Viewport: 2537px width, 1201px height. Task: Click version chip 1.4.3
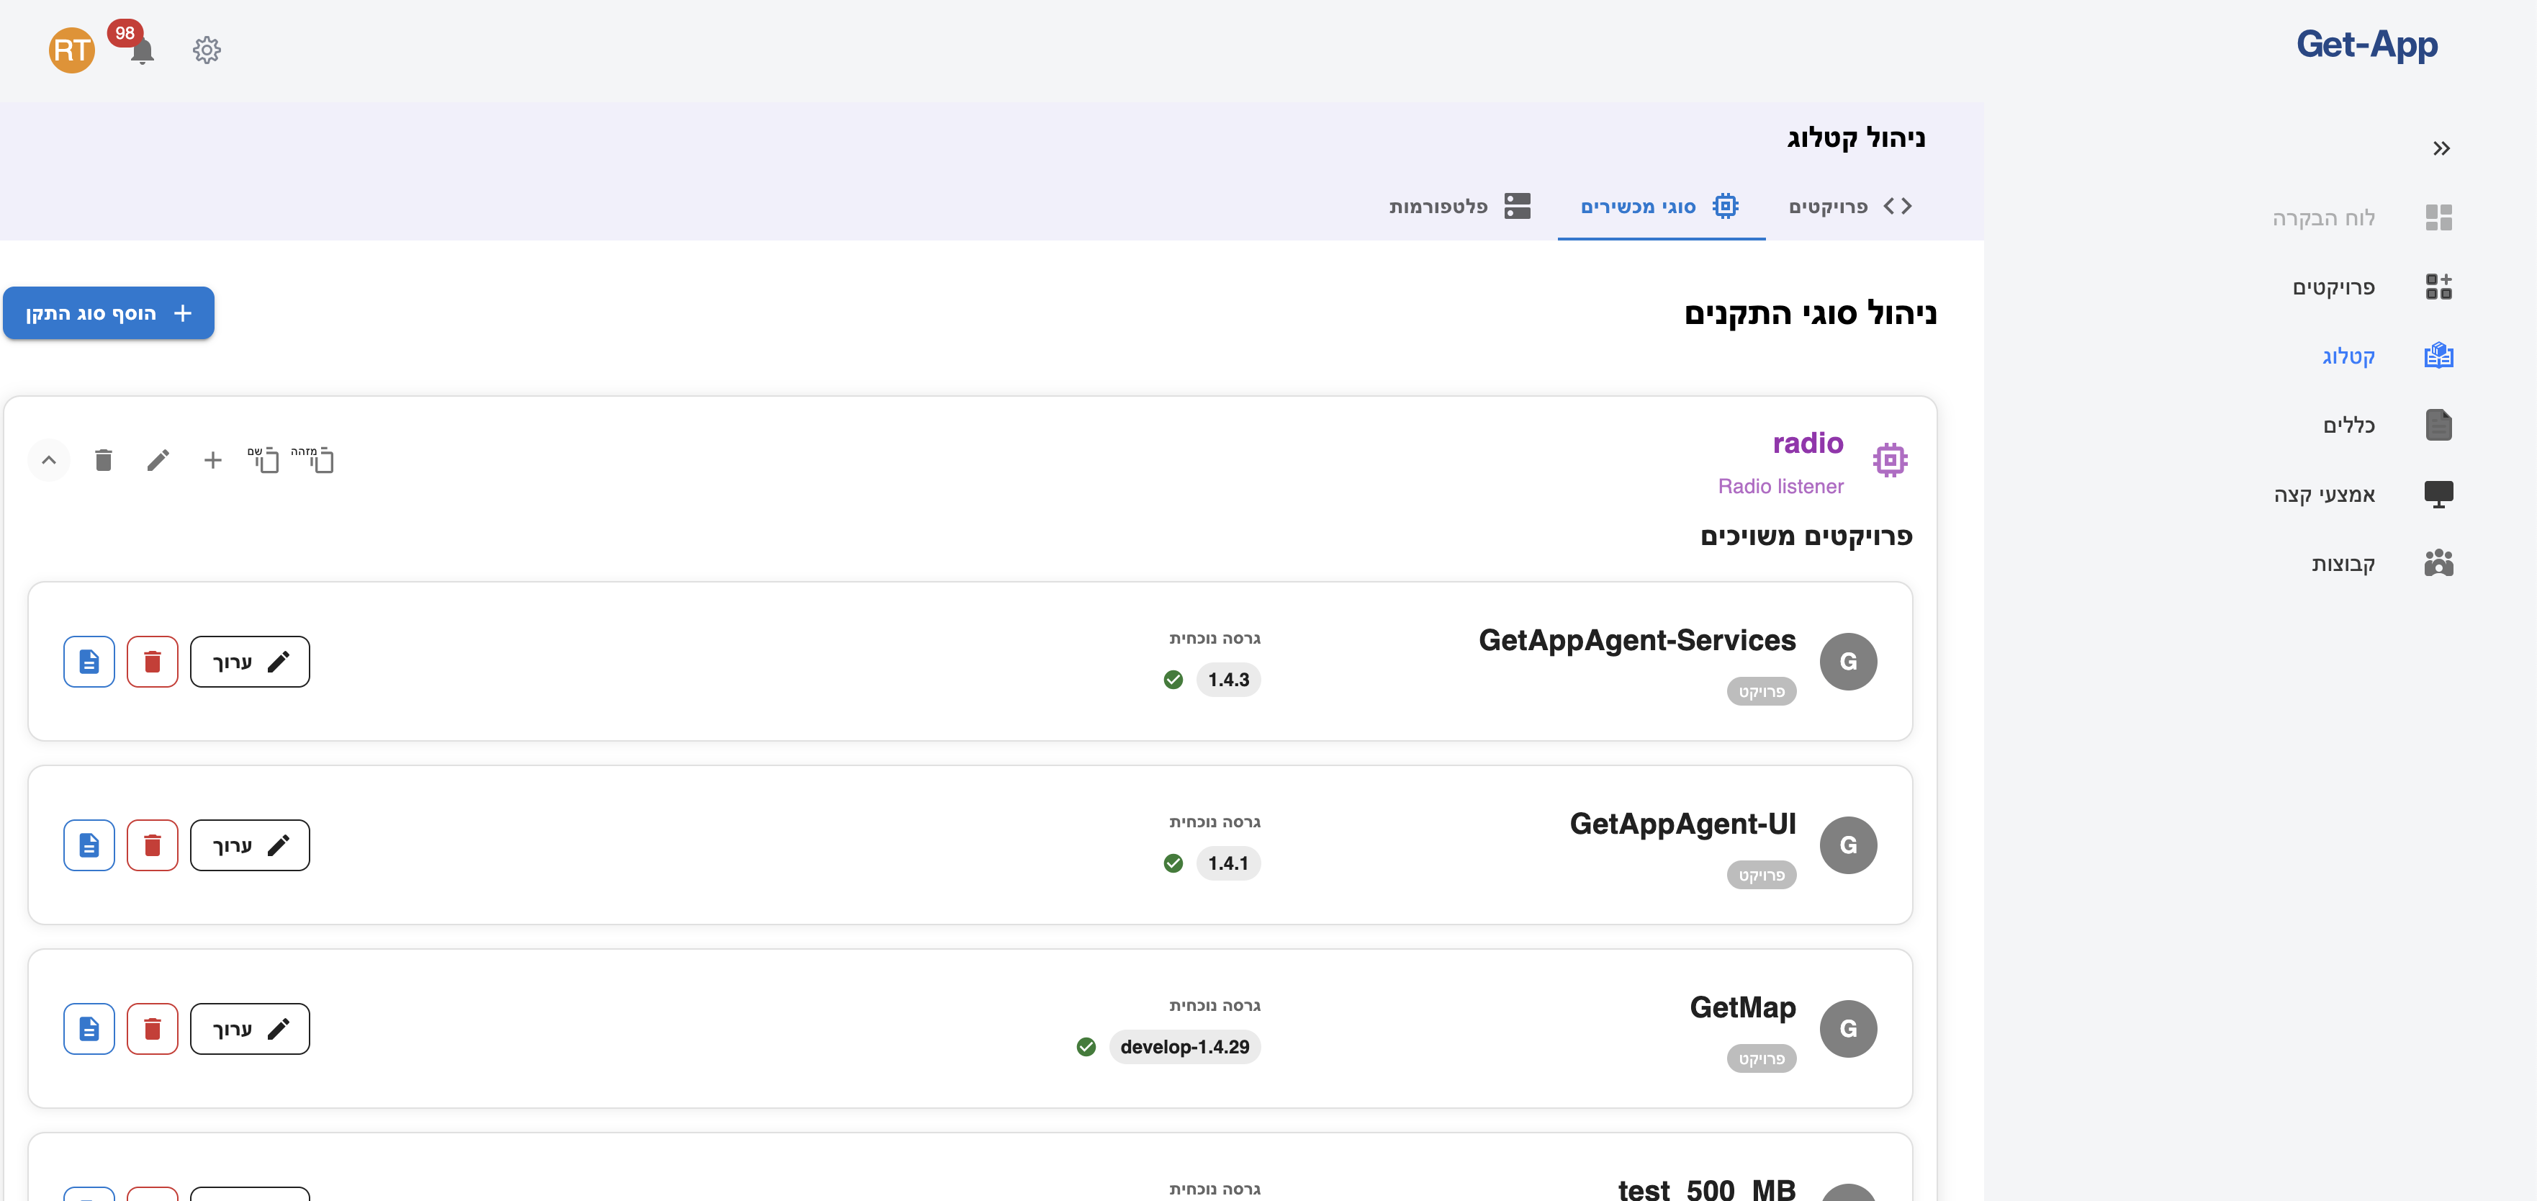click(x=1228, y=680)
